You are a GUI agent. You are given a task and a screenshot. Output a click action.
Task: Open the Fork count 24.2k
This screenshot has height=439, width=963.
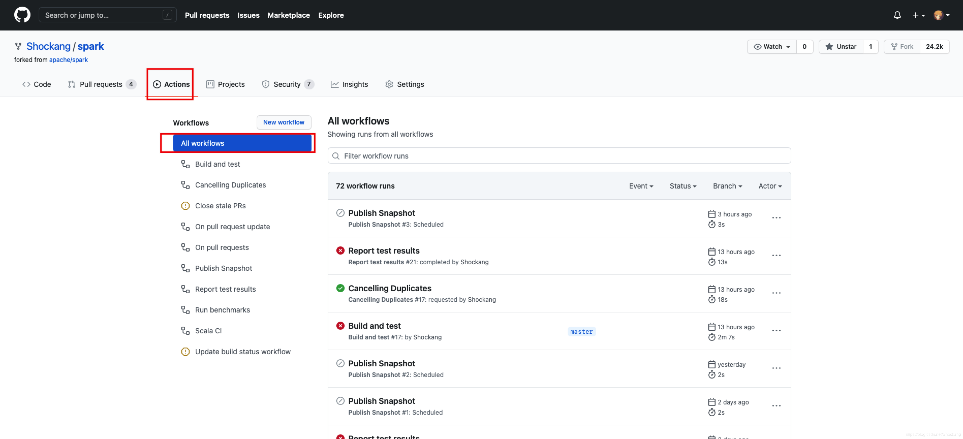pyautogui.click(x=934, y=46)
